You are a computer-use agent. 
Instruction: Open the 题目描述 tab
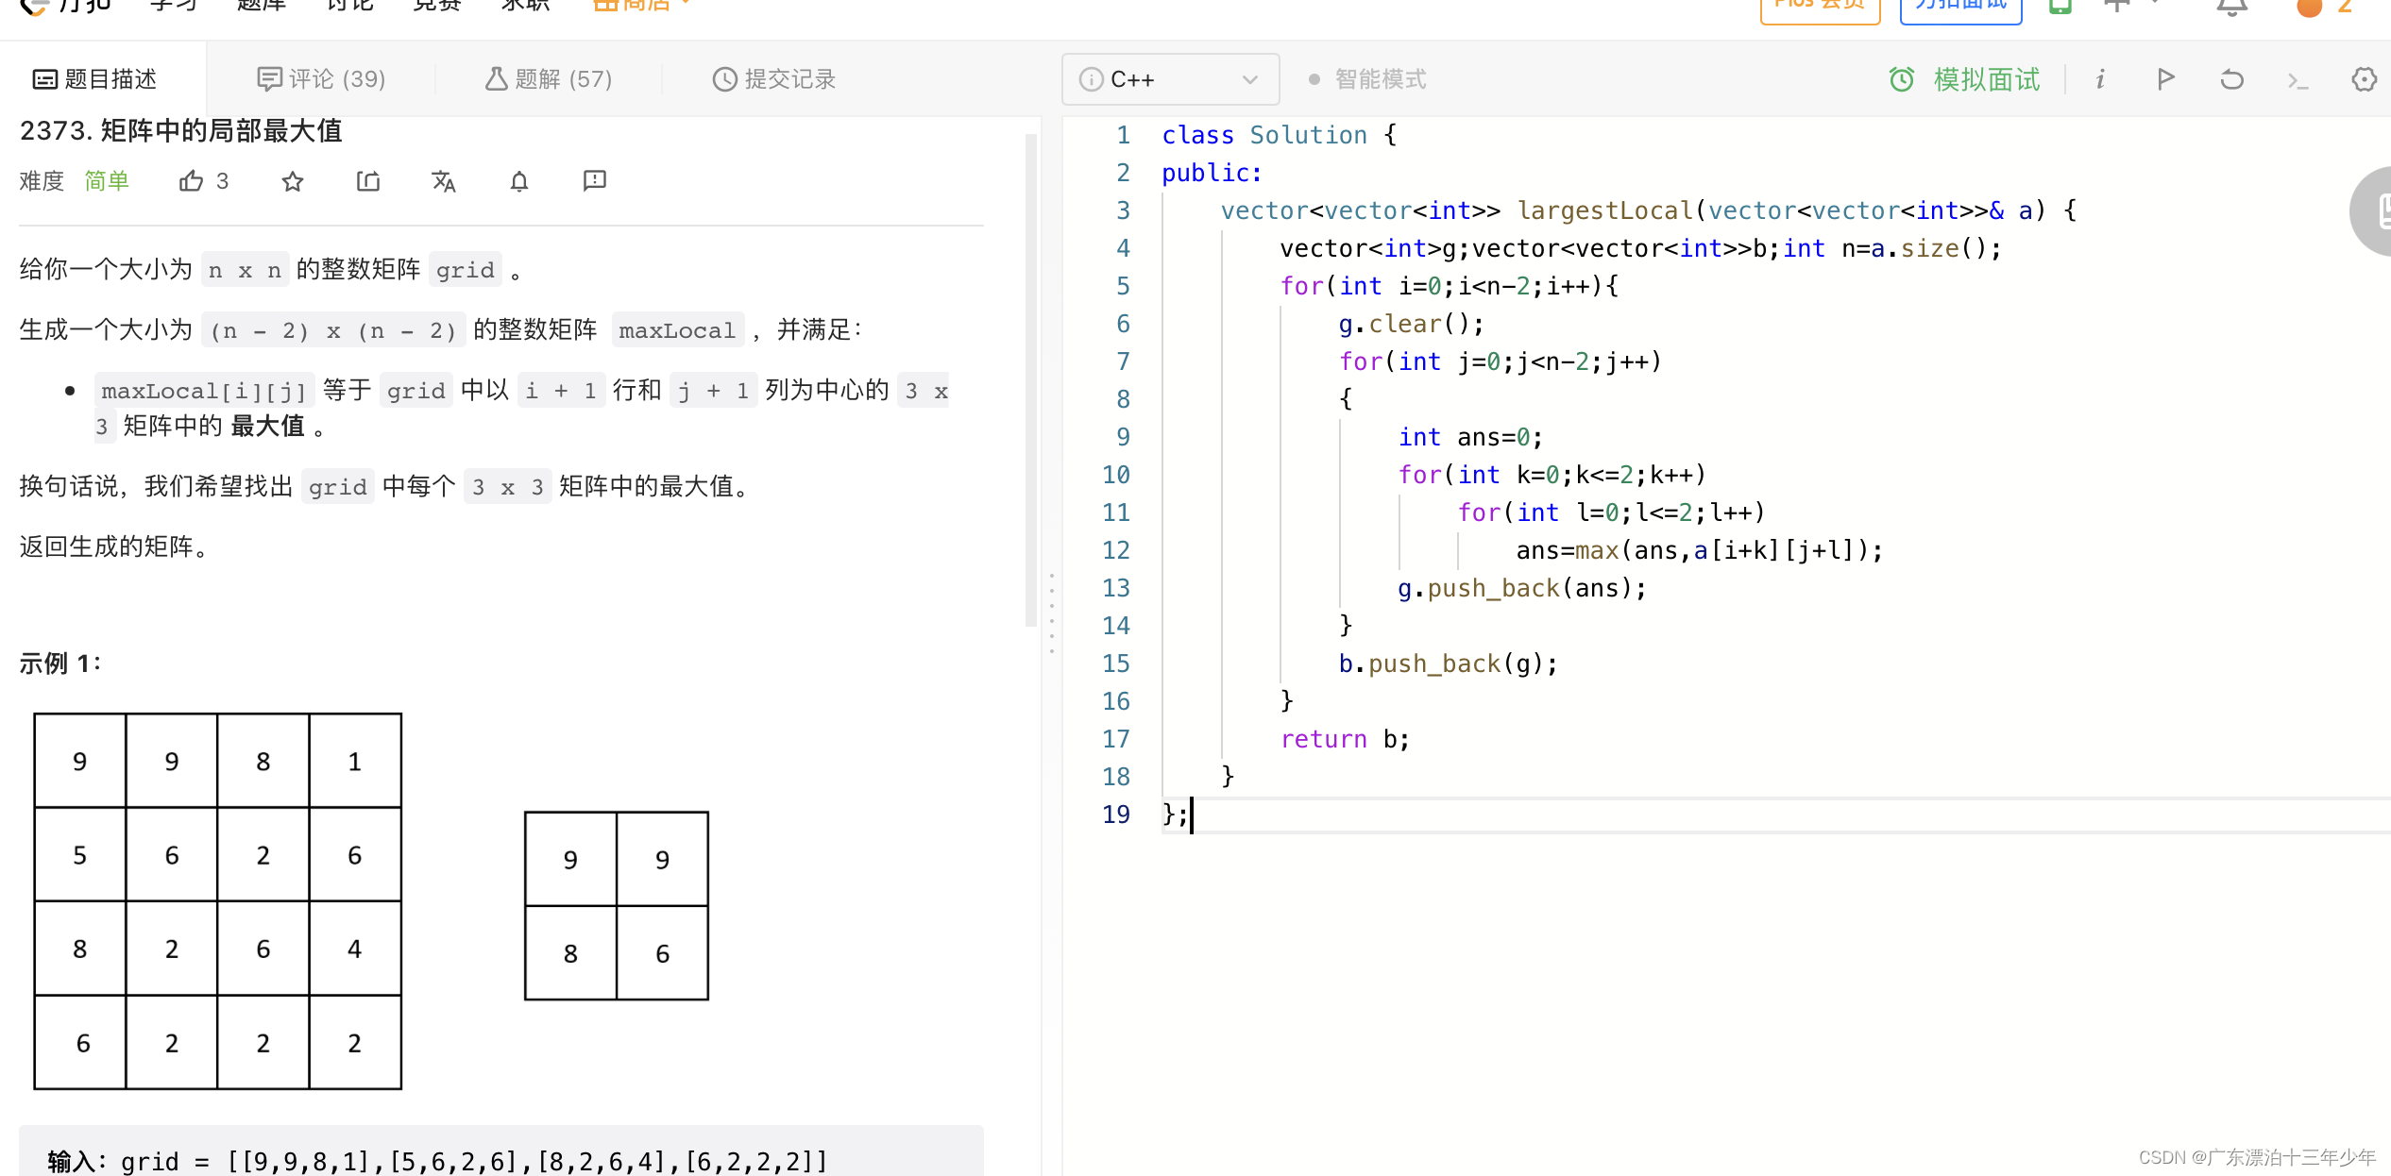click(95, 79)
